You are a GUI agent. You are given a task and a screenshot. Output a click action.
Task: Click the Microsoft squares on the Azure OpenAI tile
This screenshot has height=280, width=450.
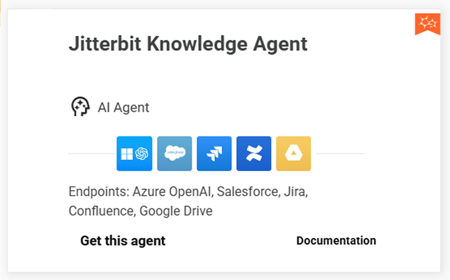pos(128,153)
